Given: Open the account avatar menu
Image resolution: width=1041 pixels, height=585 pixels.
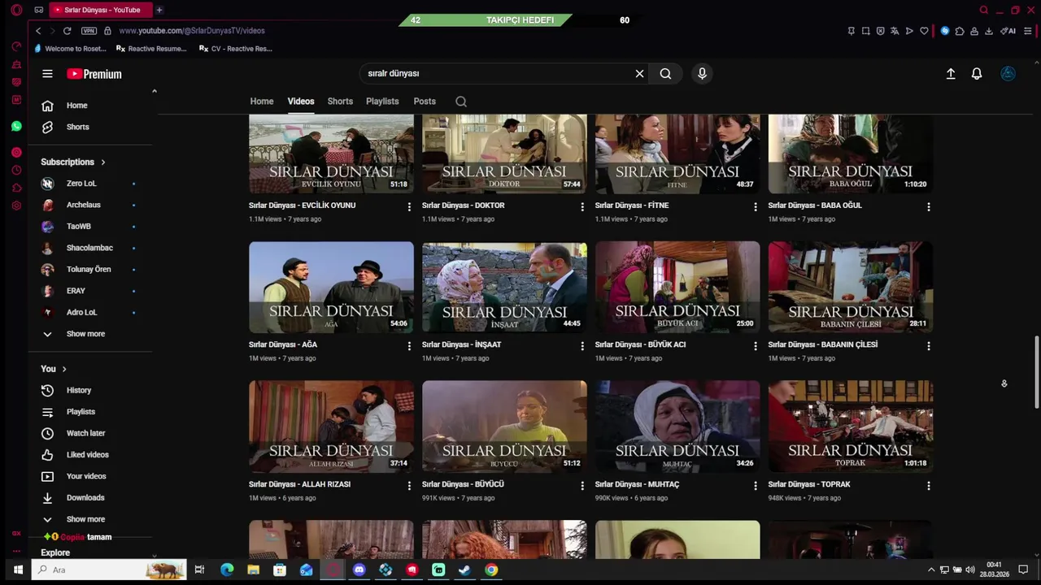Looking at the screenshot, I should click(1008, 74).
